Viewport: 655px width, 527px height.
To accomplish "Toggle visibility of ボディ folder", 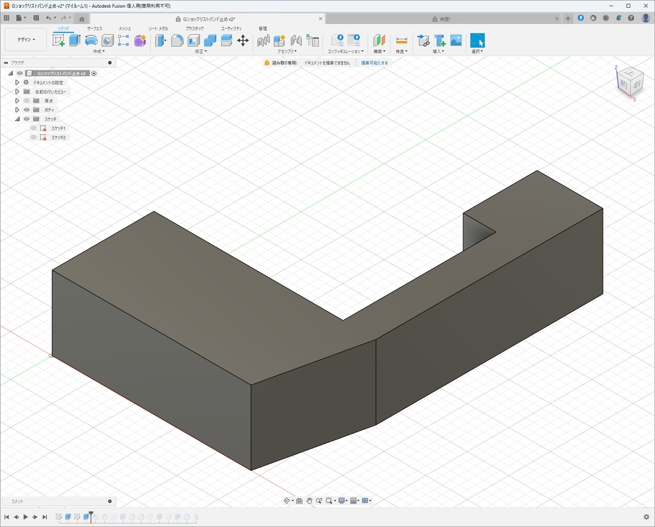I will tap(27, 110).
